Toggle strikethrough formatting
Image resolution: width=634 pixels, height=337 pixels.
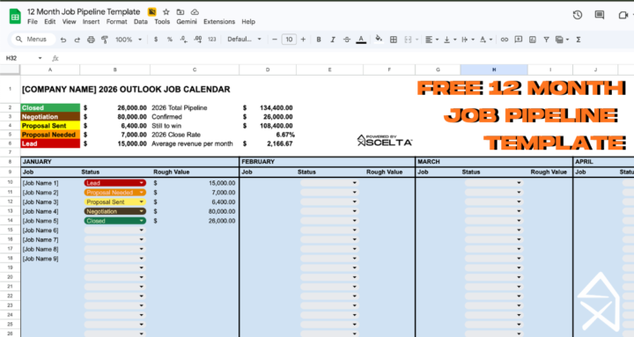pos(347,40)
